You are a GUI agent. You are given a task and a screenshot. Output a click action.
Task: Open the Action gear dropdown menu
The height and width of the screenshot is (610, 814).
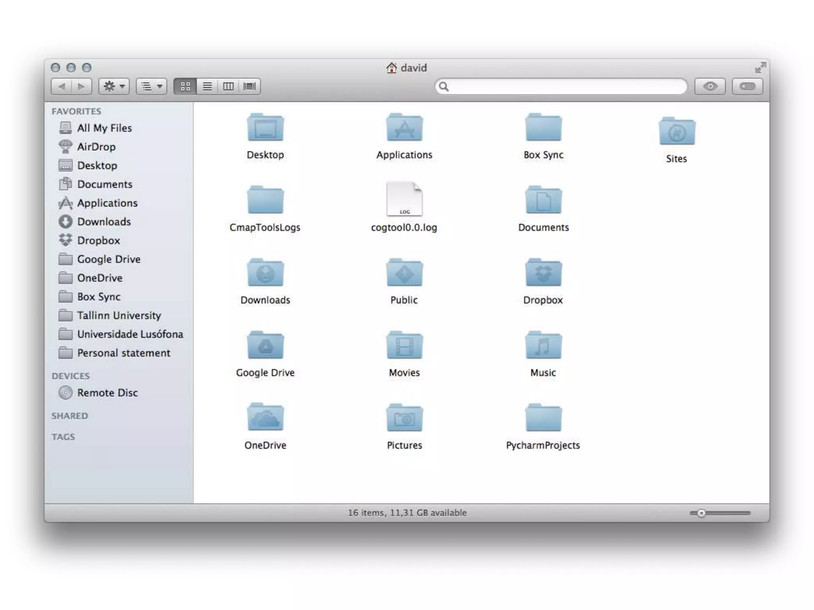click(x=114, y=86)
